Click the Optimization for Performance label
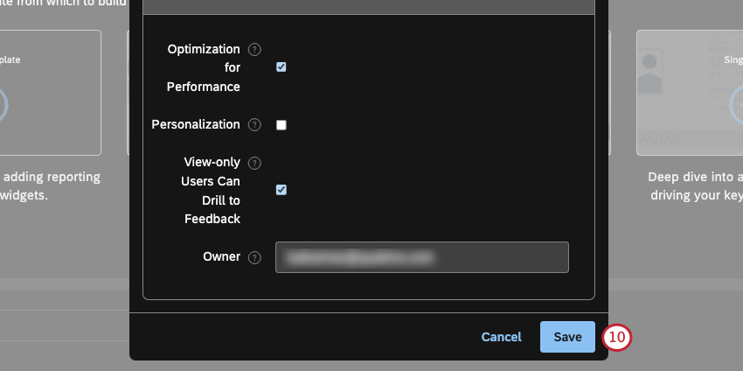Screen dimensions: 743x371 204,67
